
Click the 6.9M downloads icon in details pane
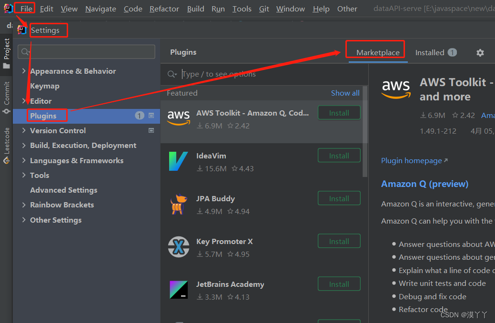pos(423,115)
